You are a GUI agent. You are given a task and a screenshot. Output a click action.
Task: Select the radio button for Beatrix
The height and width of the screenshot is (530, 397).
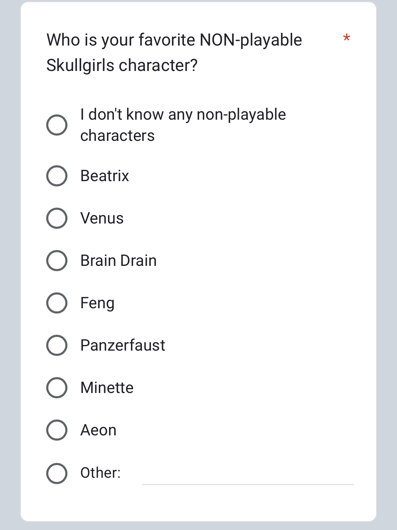pyautogui.click(x=57, y=176)
